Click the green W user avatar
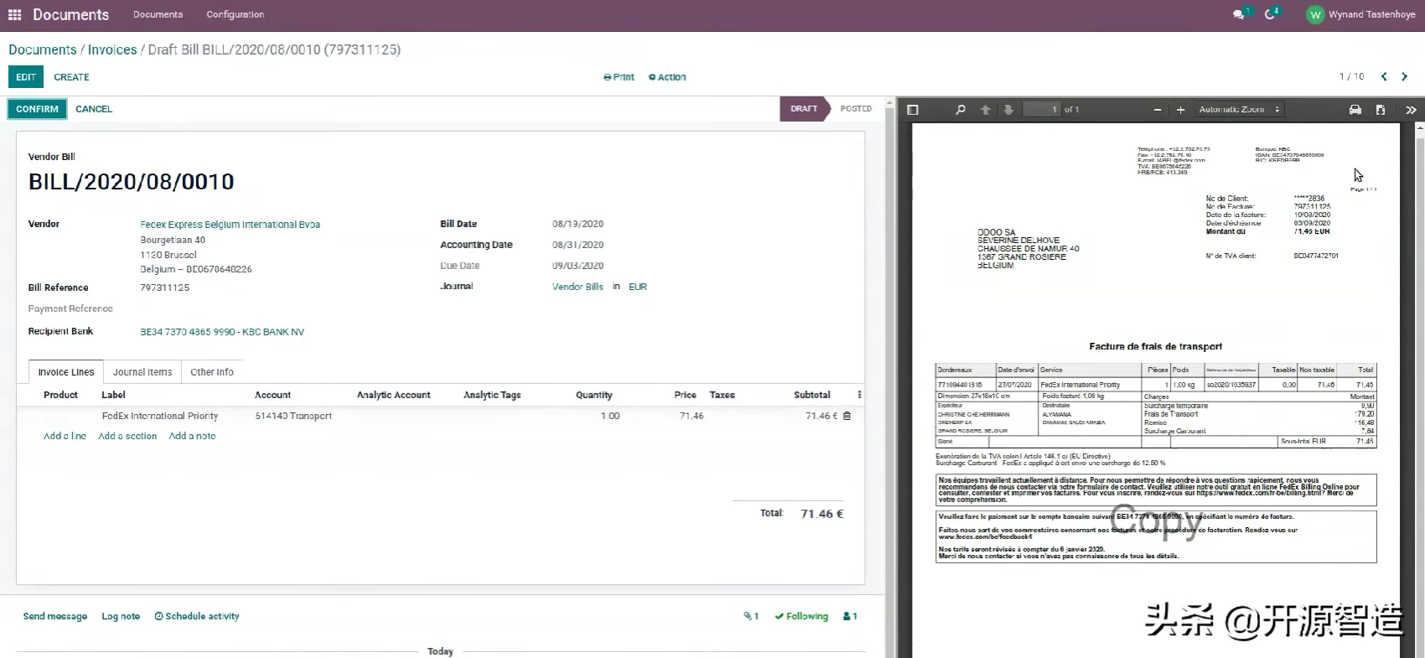1425x658 pixels. click(x=1315, y=15)
